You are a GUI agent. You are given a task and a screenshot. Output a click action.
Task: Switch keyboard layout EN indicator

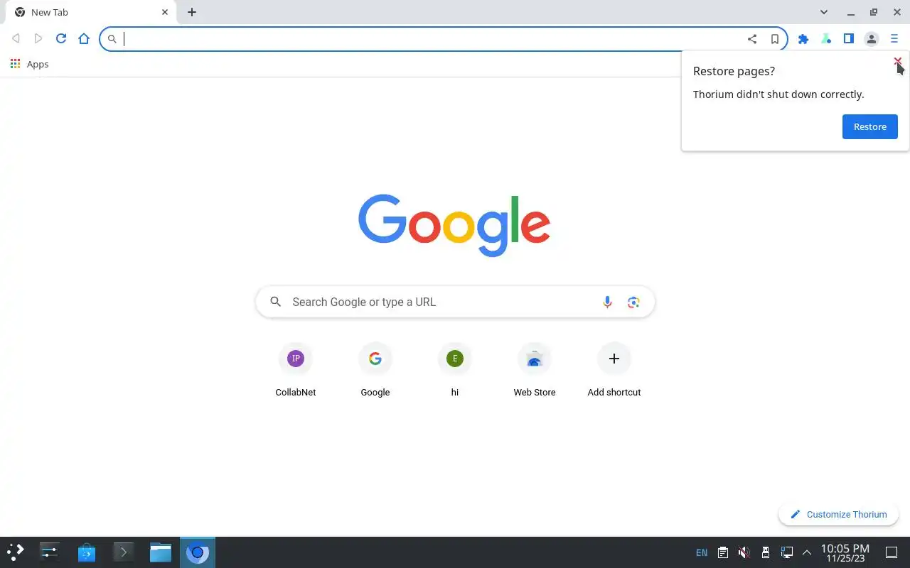coord(702,552)
